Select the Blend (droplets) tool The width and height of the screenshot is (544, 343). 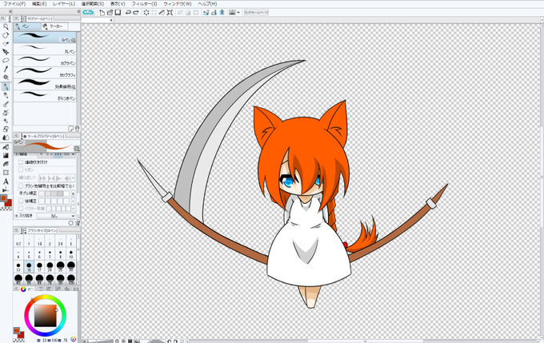(6, 138)
